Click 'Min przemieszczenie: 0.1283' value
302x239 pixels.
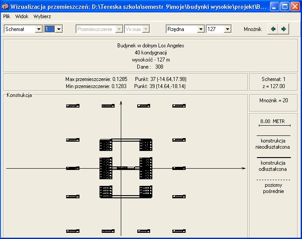[x=96, y=86]
